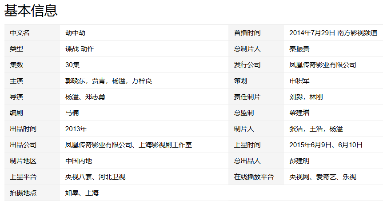This screenshot has height=201, width=383.
Task: Click the platforms value 央视网、爱奇艺、乐视
Action: [323, 177]
